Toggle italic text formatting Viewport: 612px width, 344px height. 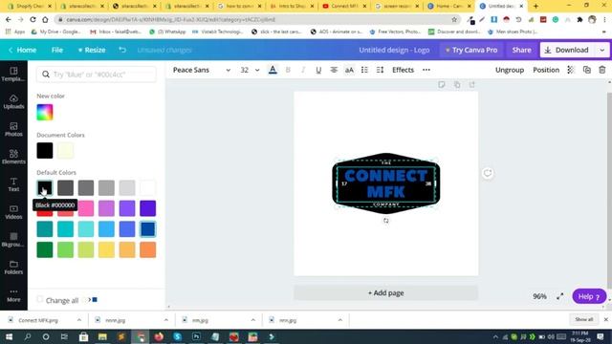coord(303,70)
